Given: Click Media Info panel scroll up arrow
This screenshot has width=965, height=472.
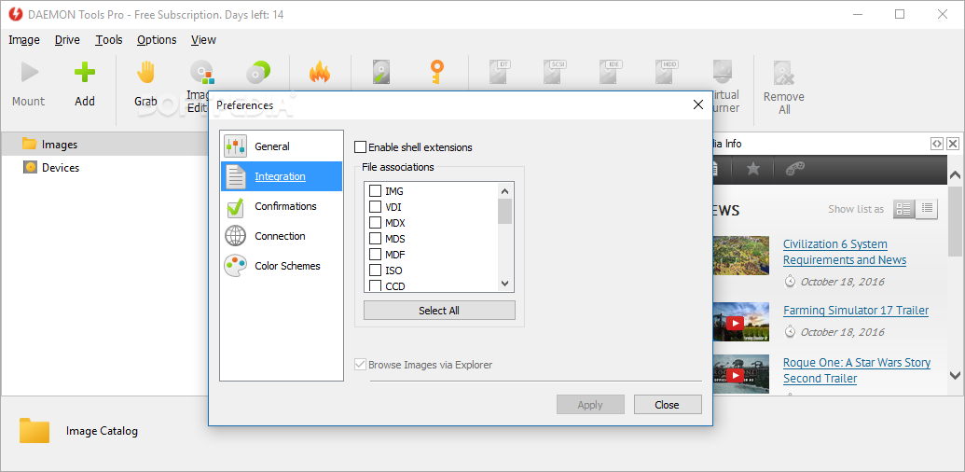Looking at the screenshot, I should click(x=955, y=174).
